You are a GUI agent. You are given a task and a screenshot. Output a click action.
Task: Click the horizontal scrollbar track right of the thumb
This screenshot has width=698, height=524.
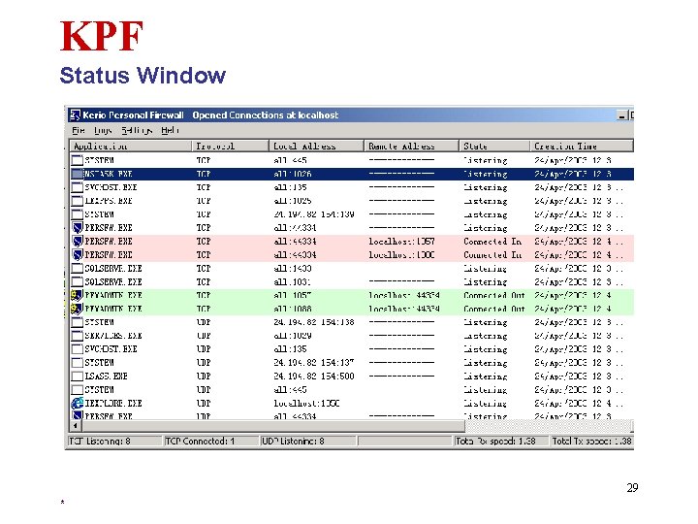549,426
